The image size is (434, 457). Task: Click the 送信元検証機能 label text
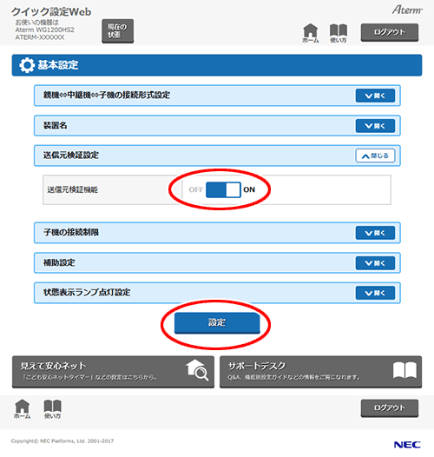pyautogui.click(x=73, y=189)
